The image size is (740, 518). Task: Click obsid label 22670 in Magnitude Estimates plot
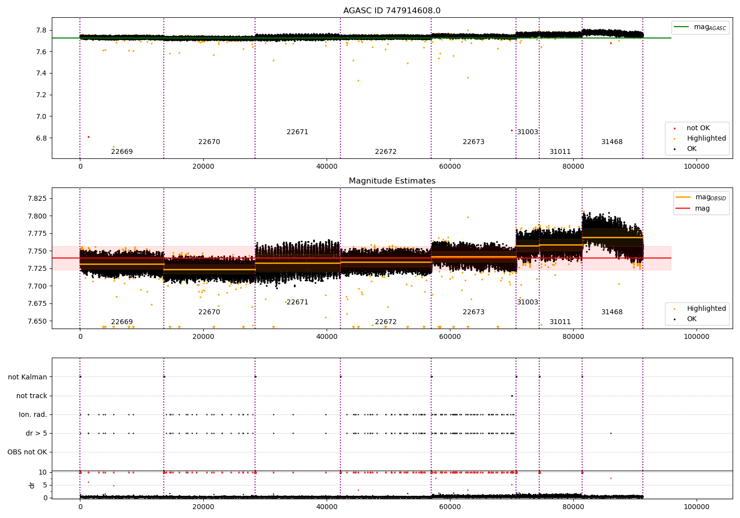[x=209, y=312]
